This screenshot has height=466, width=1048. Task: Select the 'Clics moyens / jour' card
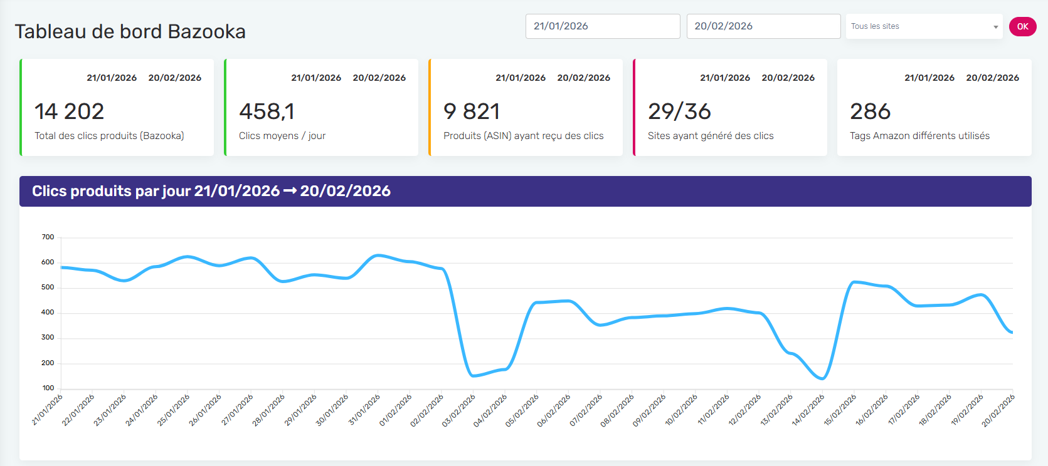coord(321,108)
